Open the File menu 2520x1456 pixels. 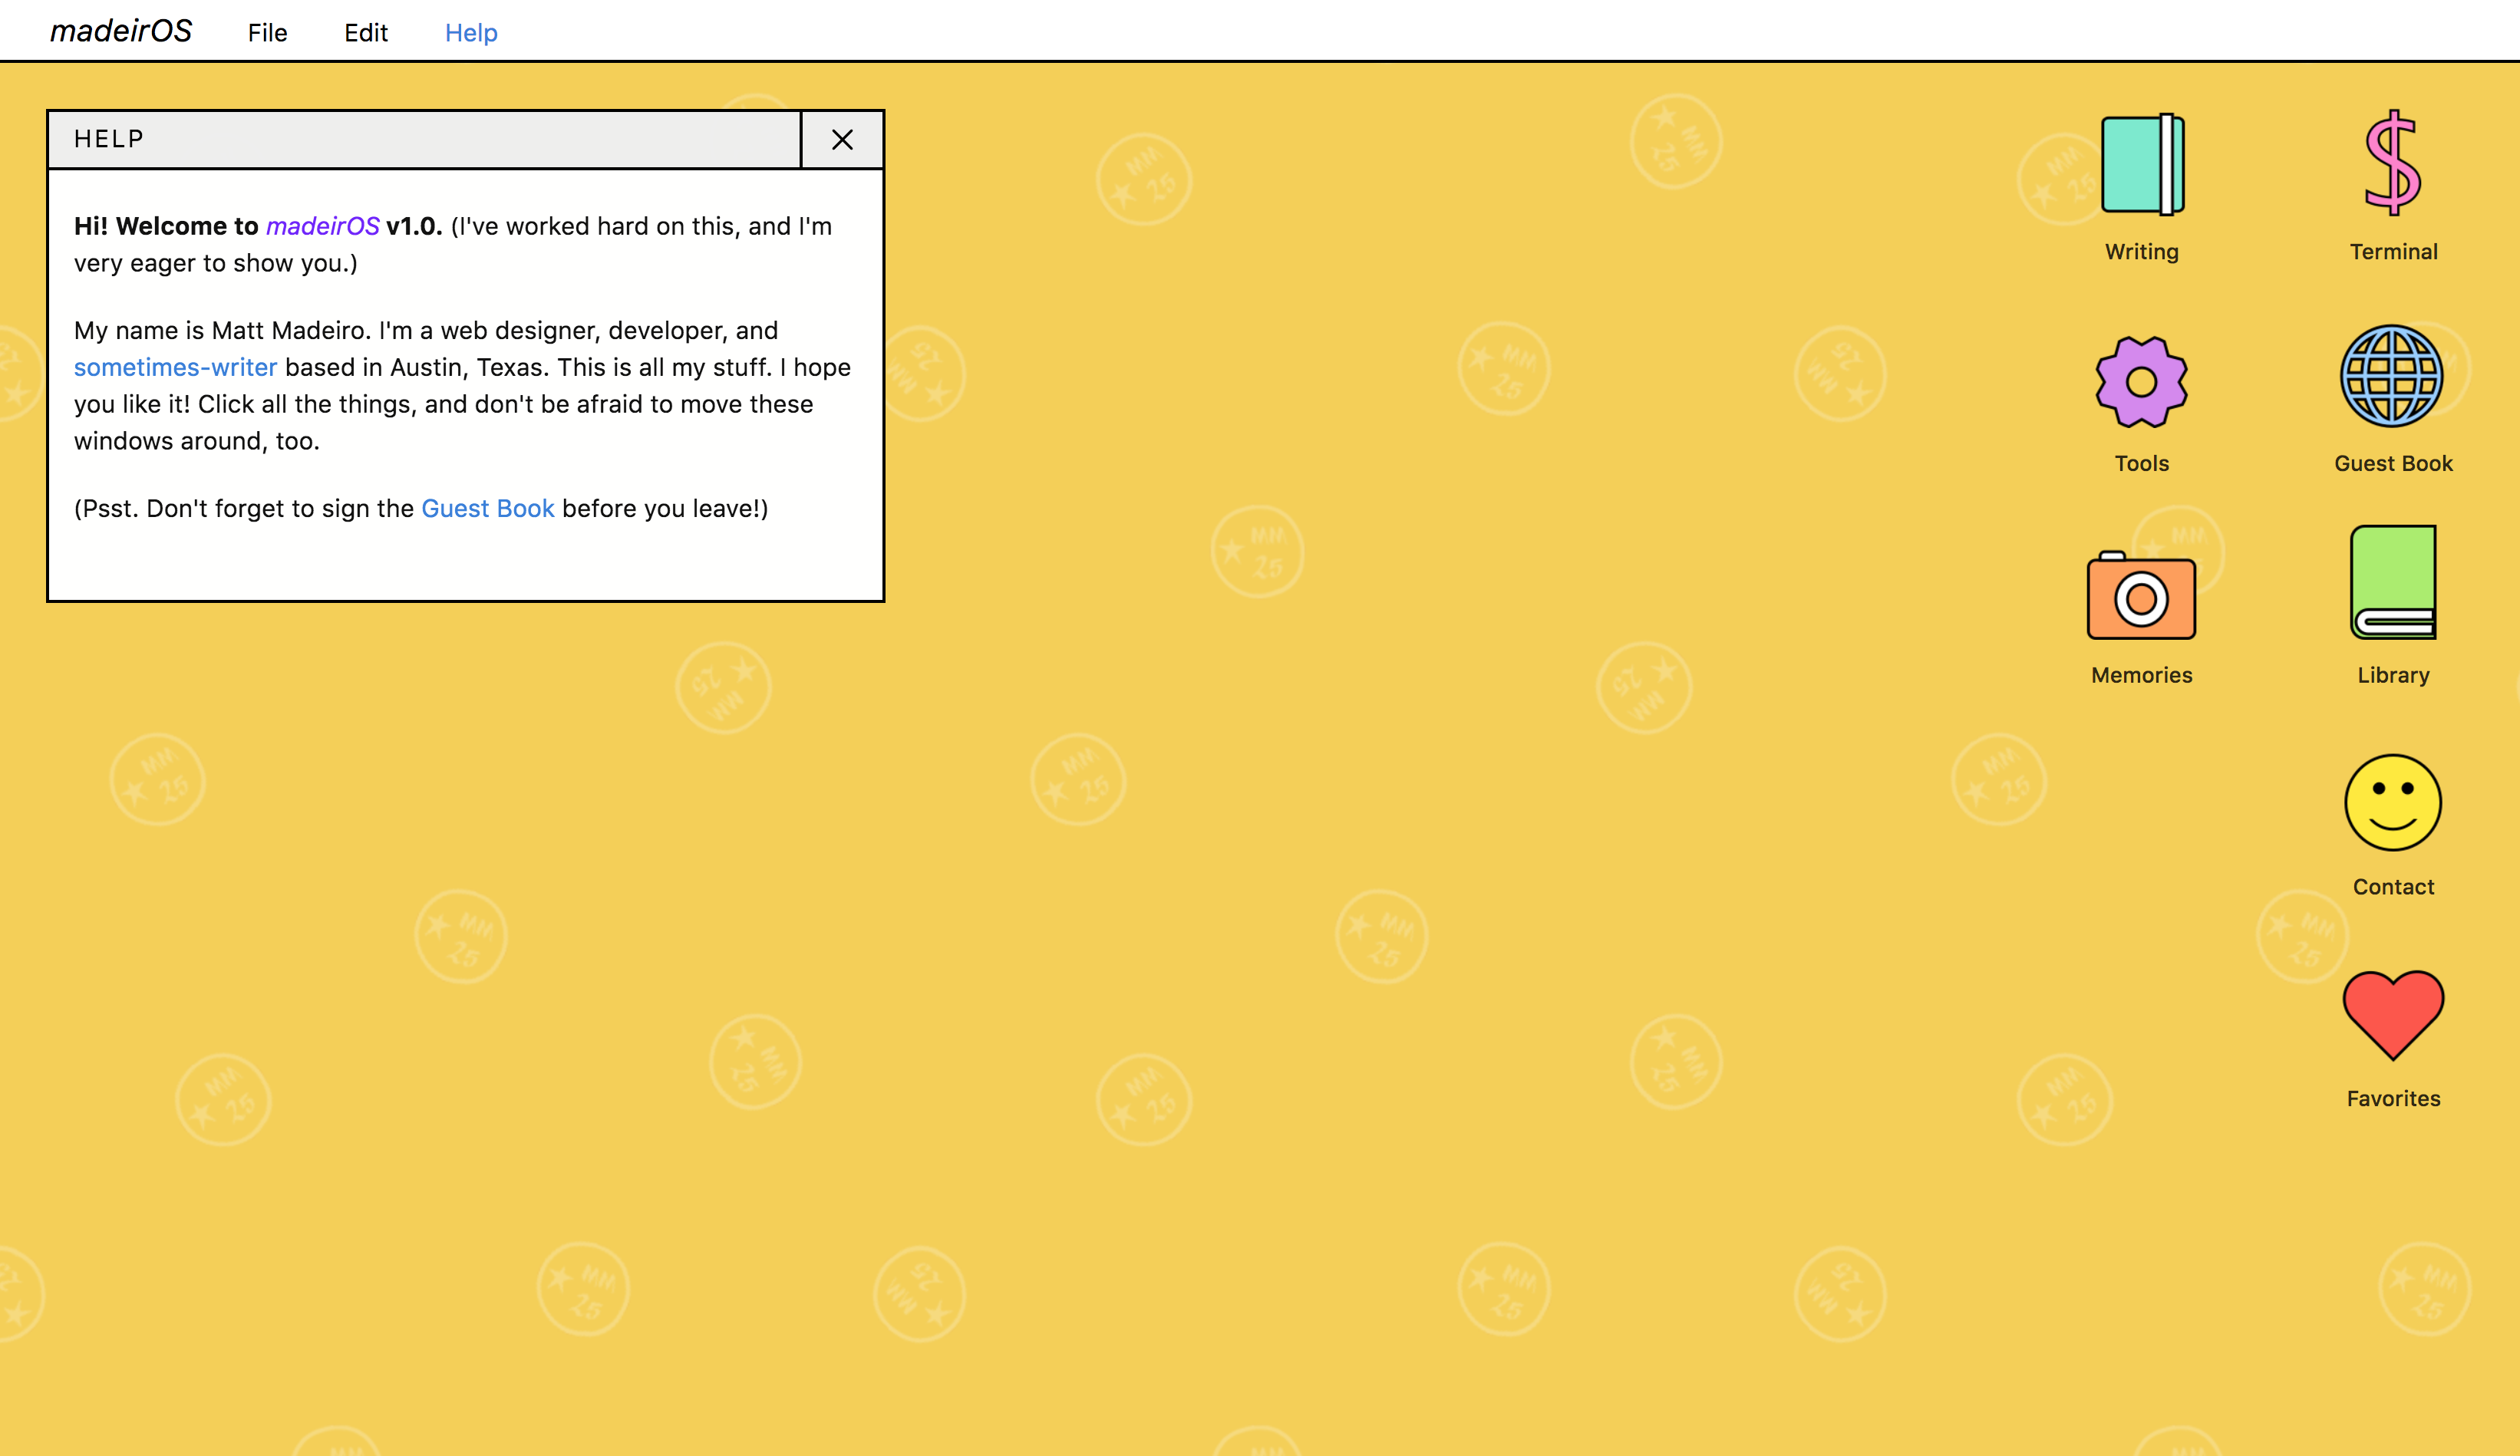click(267, 33)
